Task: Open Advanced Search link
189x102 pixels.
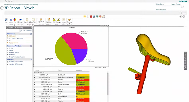Action: [161, 9]
